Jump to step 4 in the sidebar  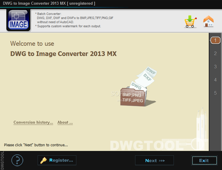[215, 80]
